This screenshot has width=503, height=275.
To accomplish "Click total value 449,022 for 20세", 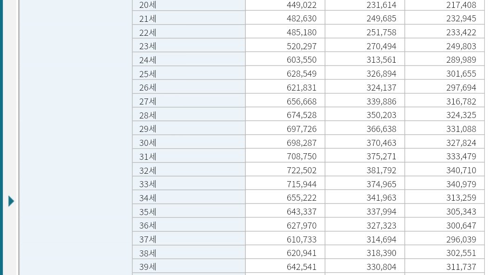I will (301, 5).
